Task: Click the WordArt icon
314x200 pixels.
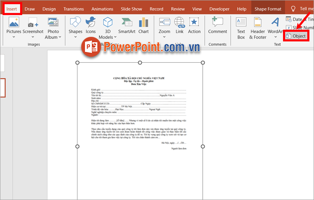Action: [275, 22]
